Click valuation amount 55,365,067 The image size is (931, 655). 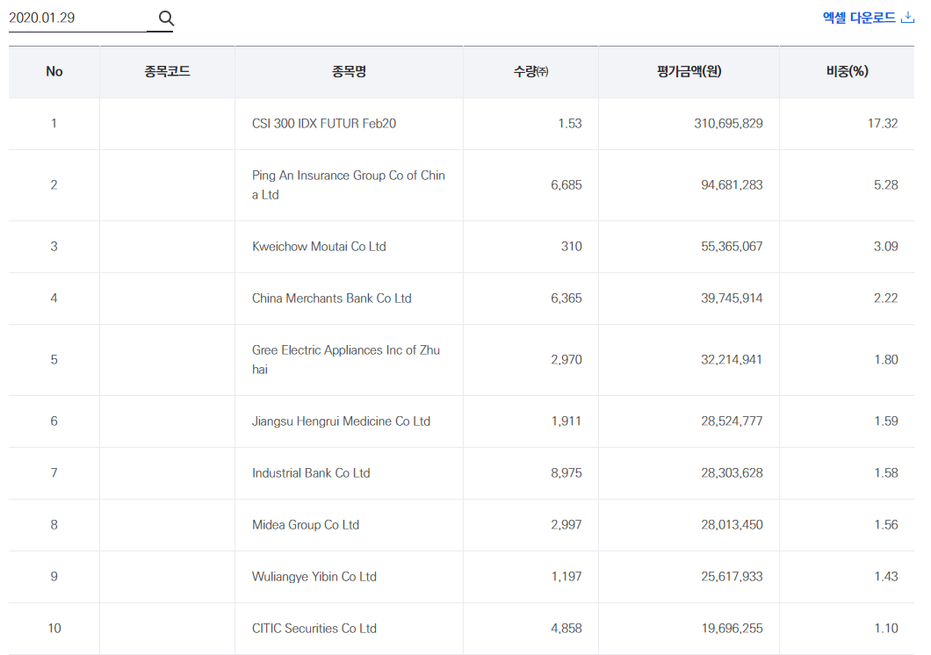(x=732, y=246)
